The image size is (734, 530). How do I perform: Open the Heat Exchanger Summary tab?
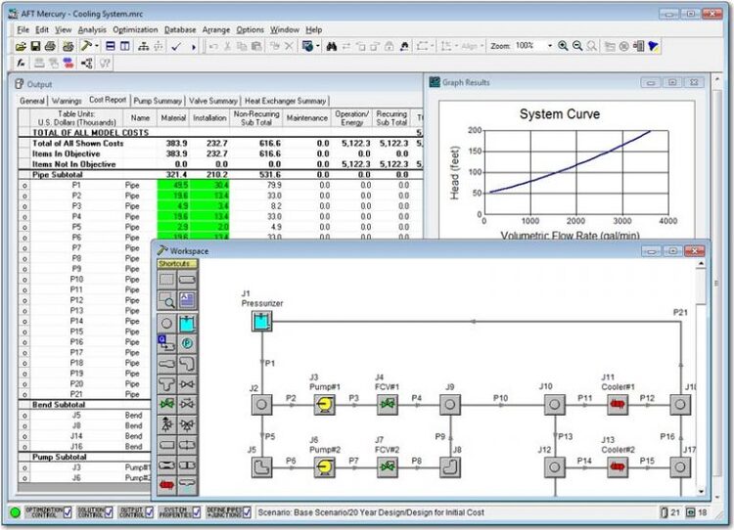pos(285,101)
